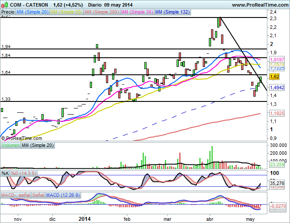Click the 2014 marker on time axis

point(86,218)
